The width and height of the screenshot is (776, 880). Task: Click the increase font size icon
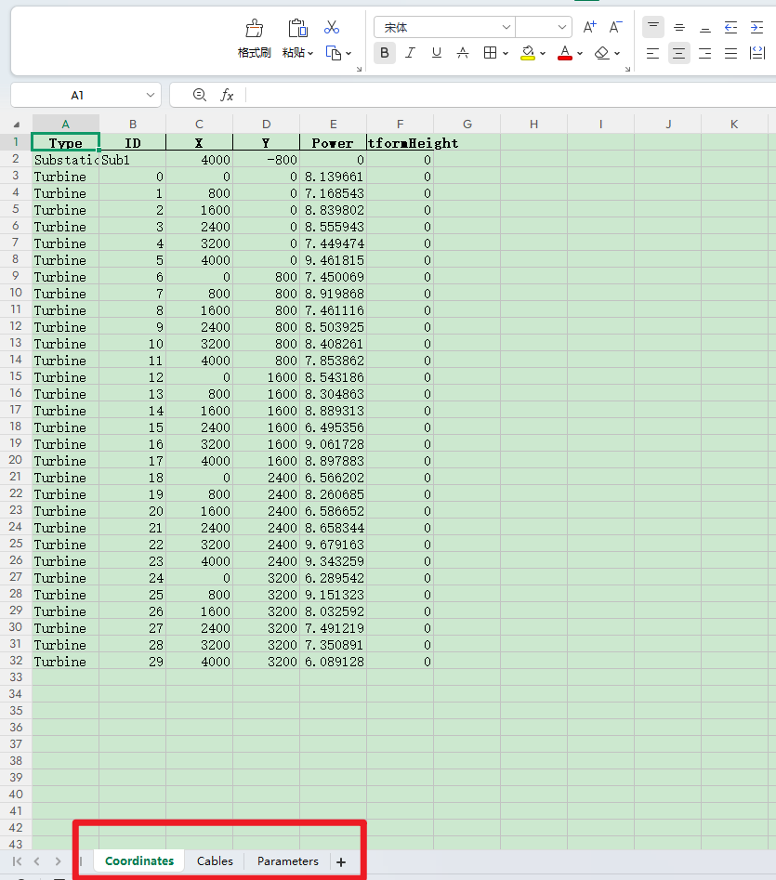click(x=590, y=28)
